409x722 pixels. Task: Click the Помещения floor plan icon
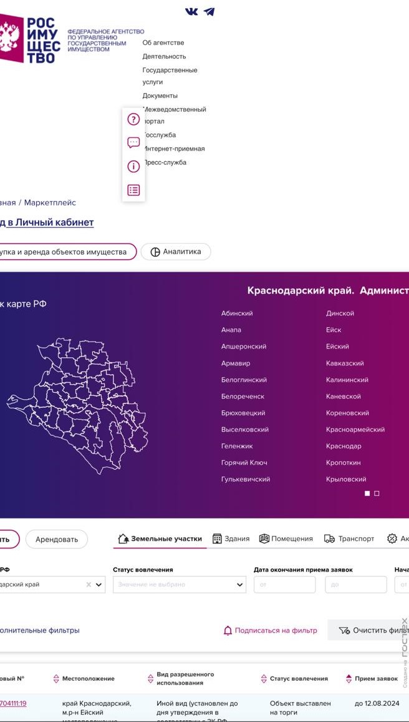tap(264, 538)
